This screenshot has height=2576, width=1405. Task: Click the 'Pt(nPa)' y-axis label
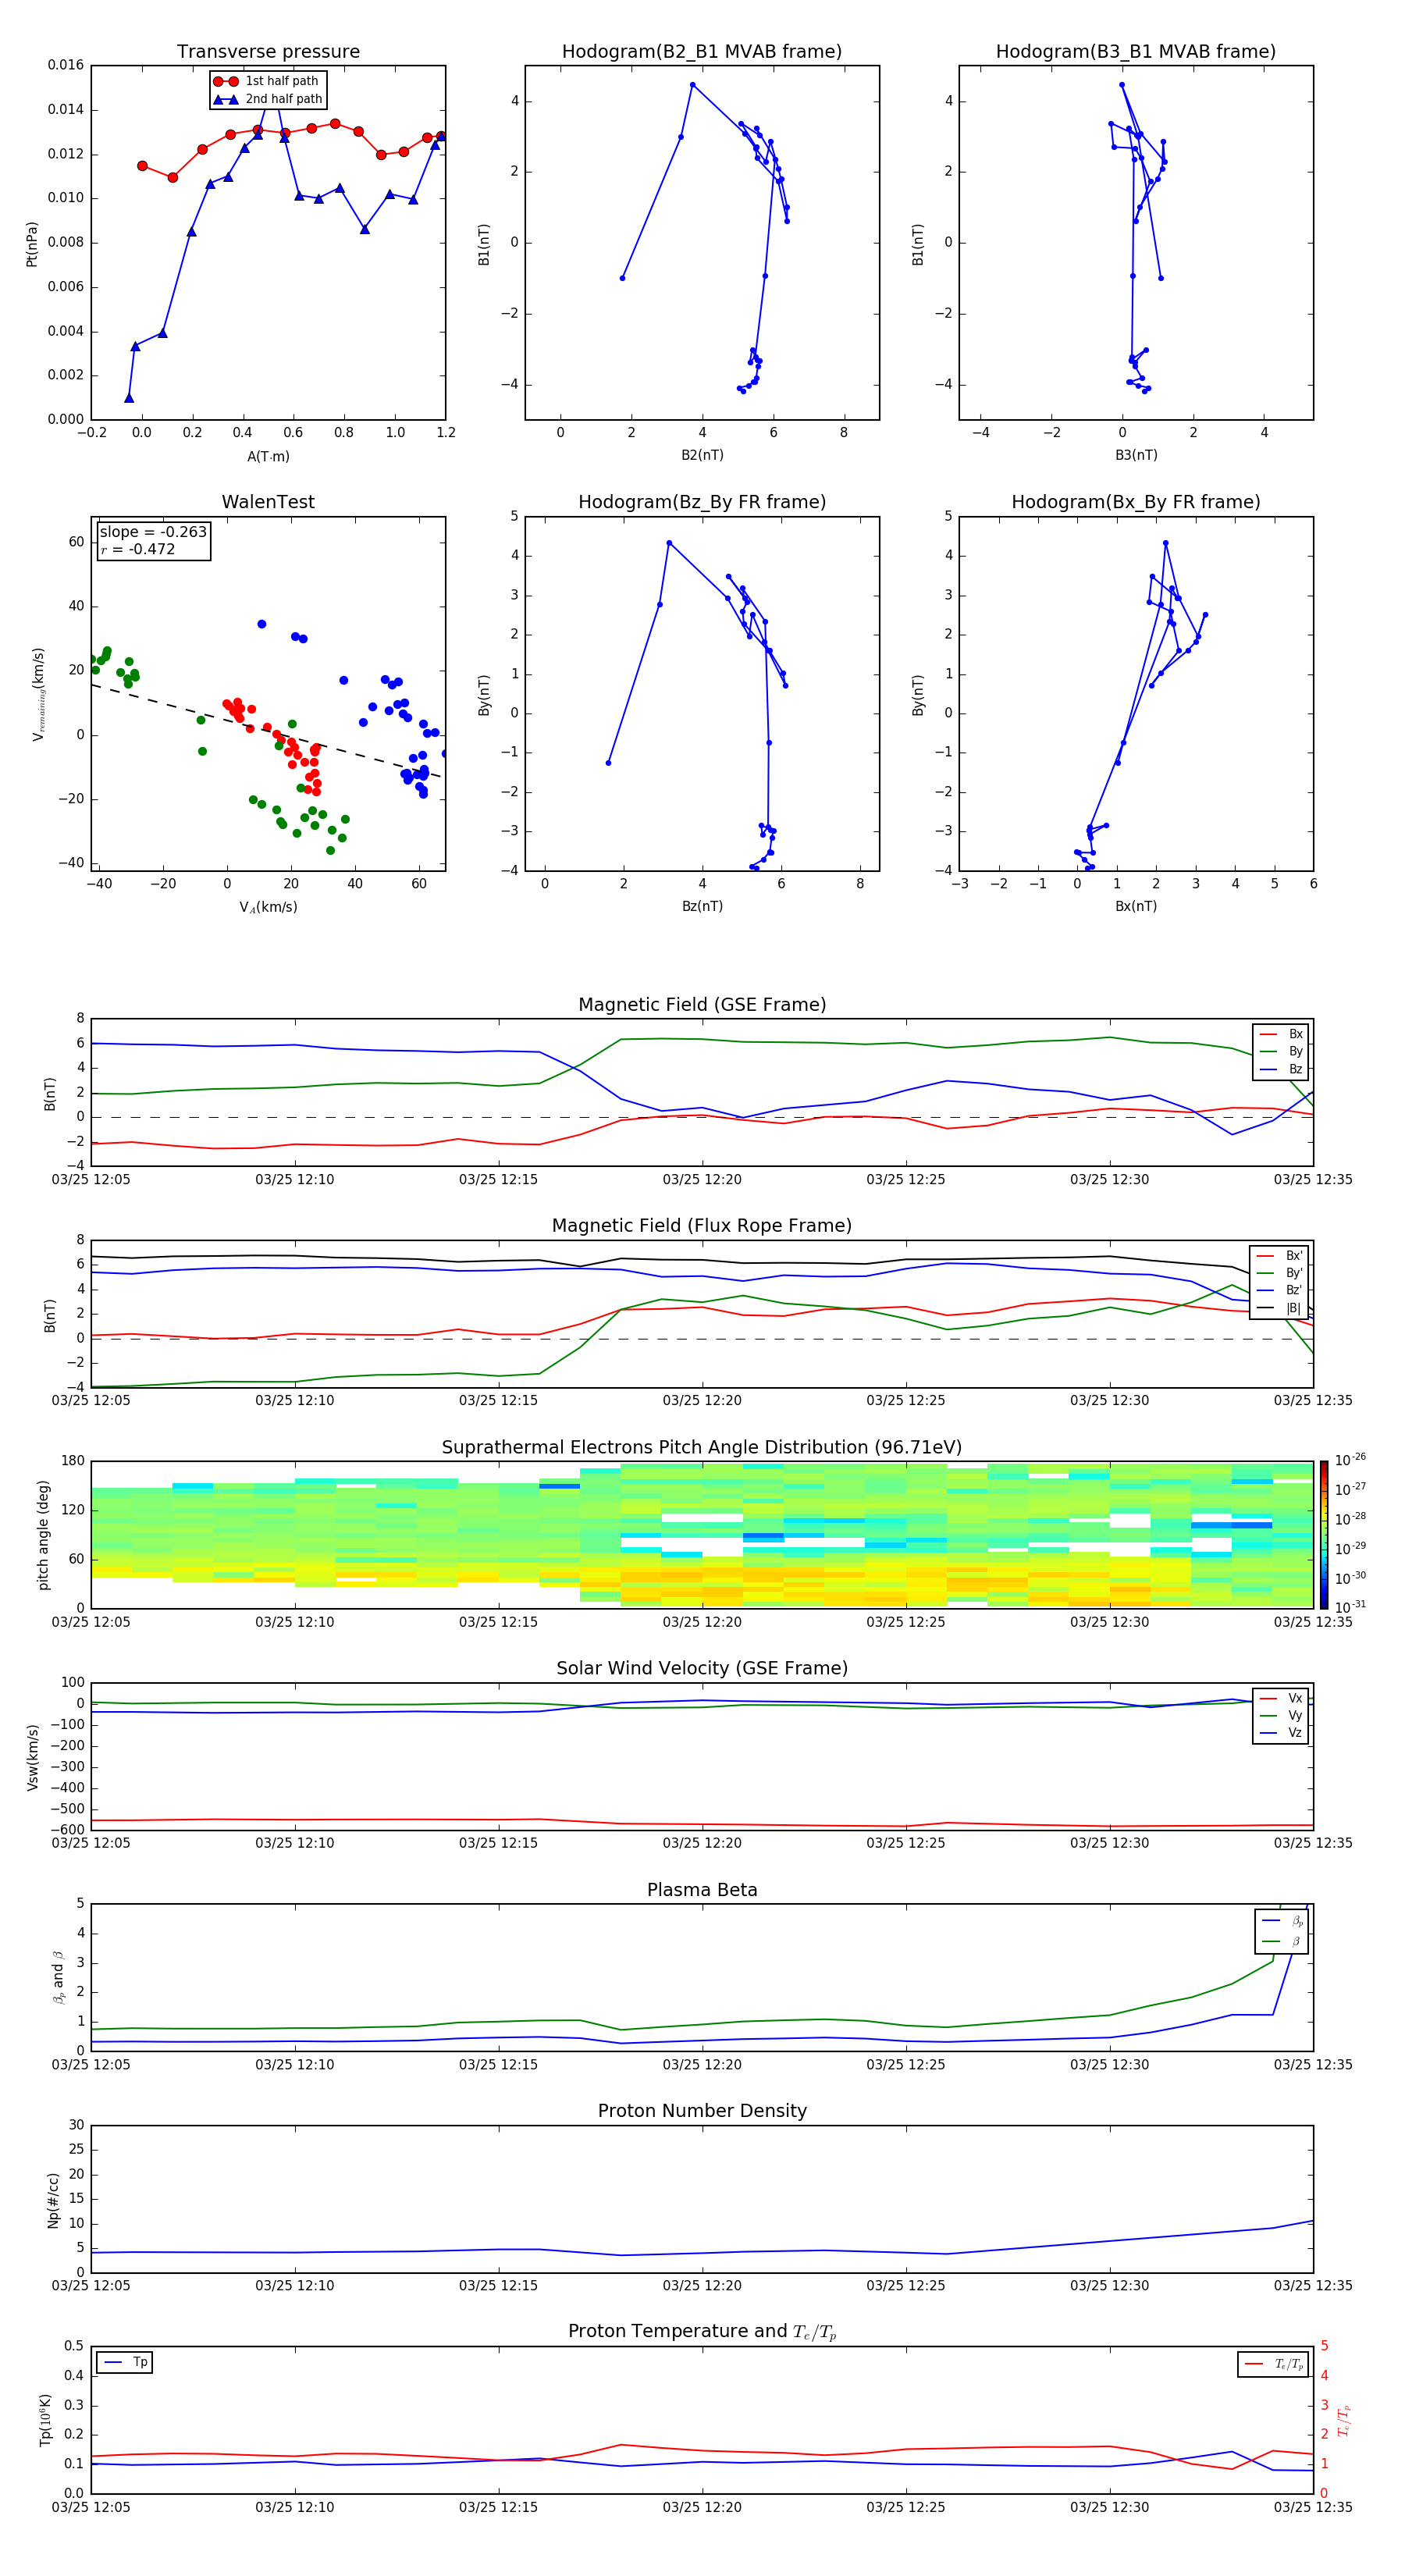coord(32,243)
